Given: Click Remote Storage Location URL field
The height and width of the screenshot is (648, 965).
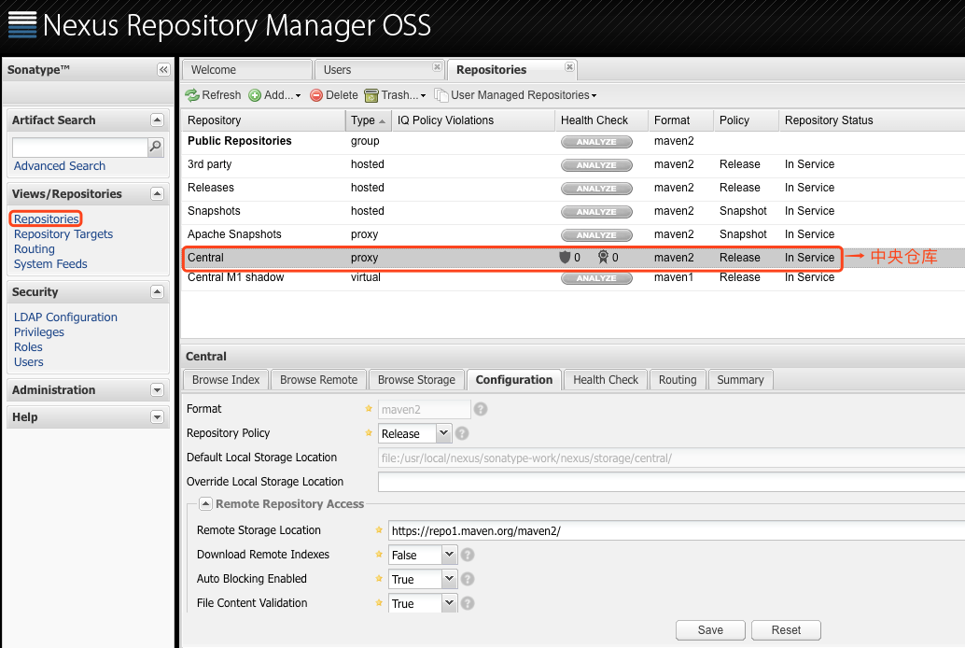Looking at the screenshot, I should 677,530.
